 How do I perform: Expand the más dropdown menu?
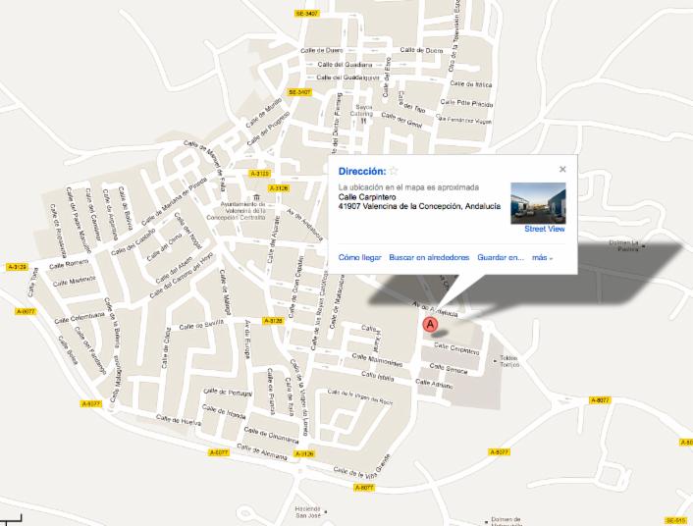(542, 257)
